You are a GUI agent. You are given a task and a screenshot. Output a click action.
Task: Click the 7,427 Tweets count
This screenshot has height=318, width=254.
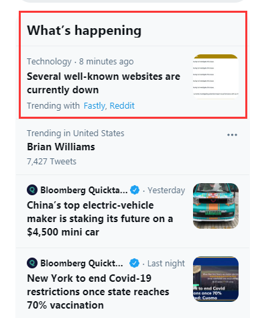click(x=52, y=161)
